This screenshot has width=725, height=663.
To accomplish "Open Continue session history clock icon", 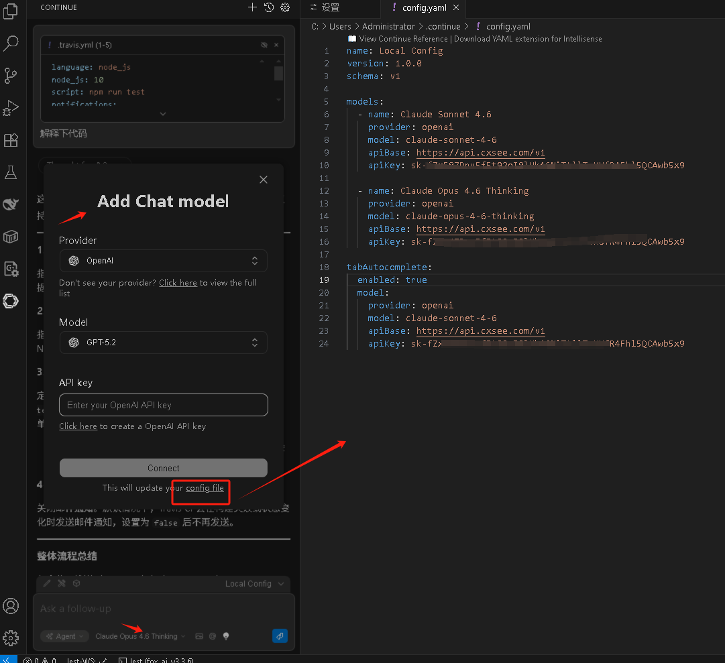I will pos(269,7).
